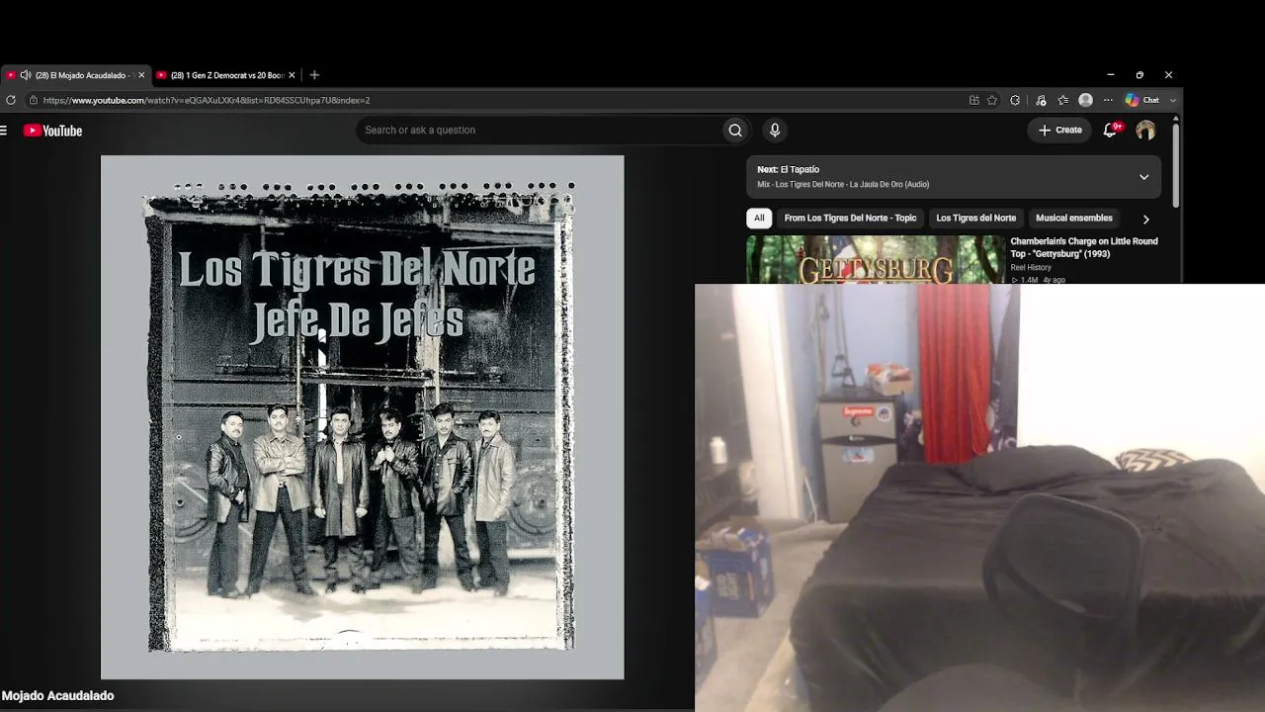
Task: Click the Create button
Action: (x=1060, y=130)
